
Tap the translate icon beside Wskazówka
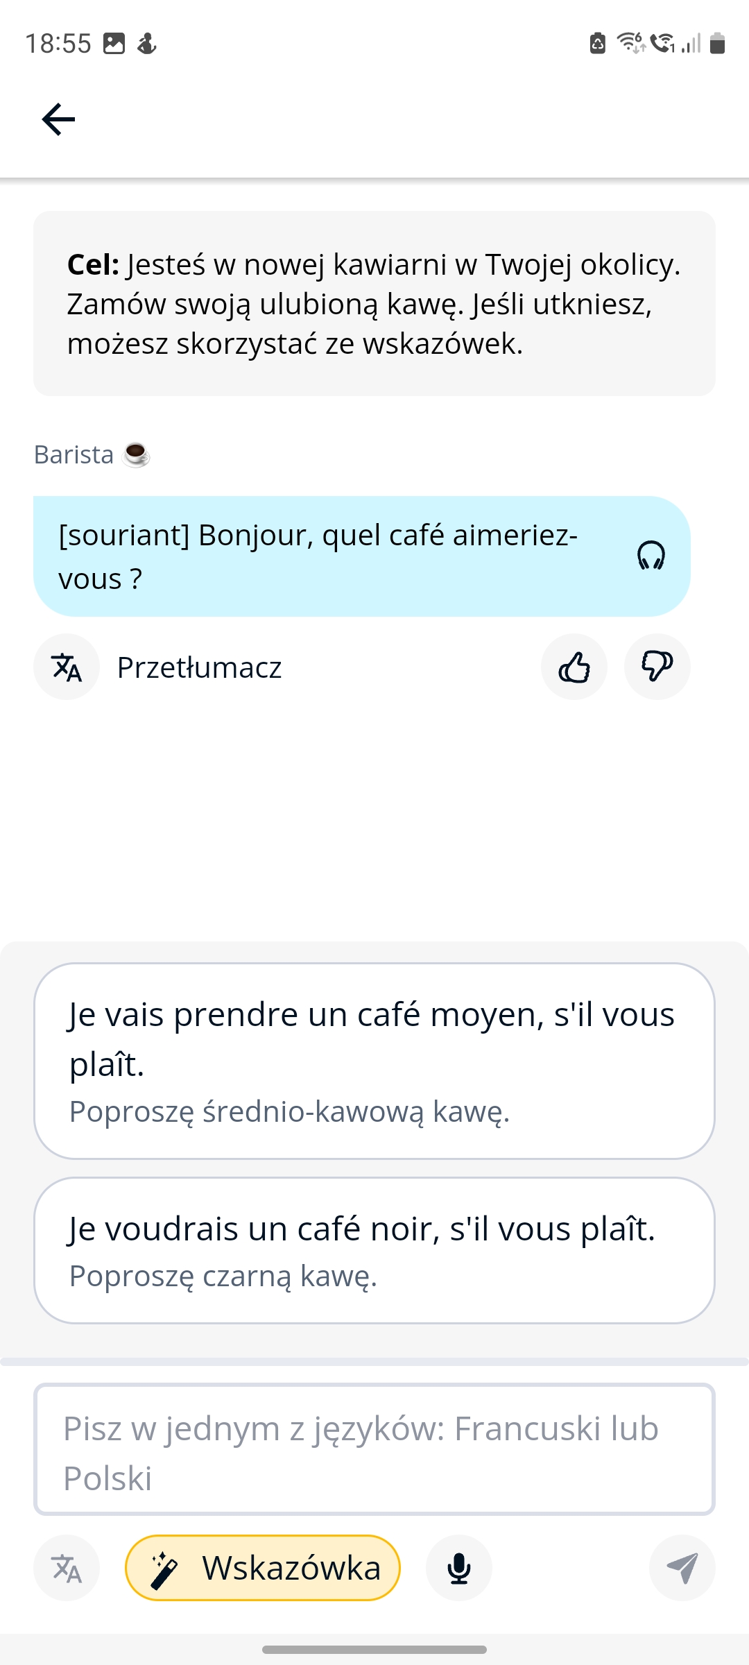coord(67,1568)
